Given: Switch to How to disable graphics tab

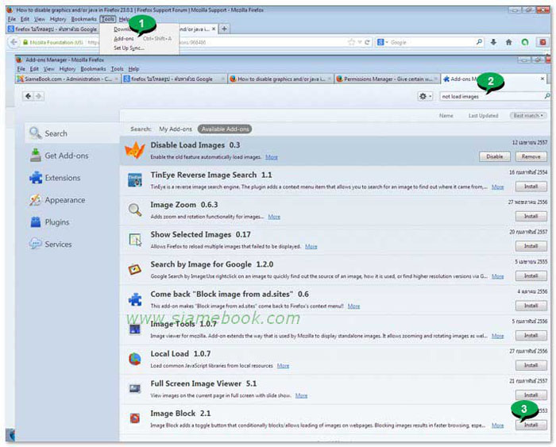Looking at the screenshot, I should point(280,79).
